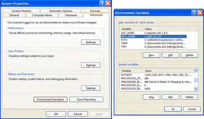The image size is (204, 119).
Task: Select the TEMP user variable
Action: 153,43
